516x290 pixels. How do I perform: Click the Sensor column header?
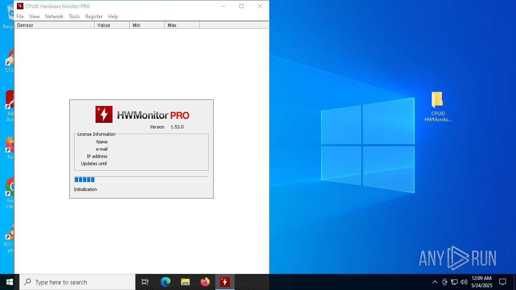click(x=54, y=25)
